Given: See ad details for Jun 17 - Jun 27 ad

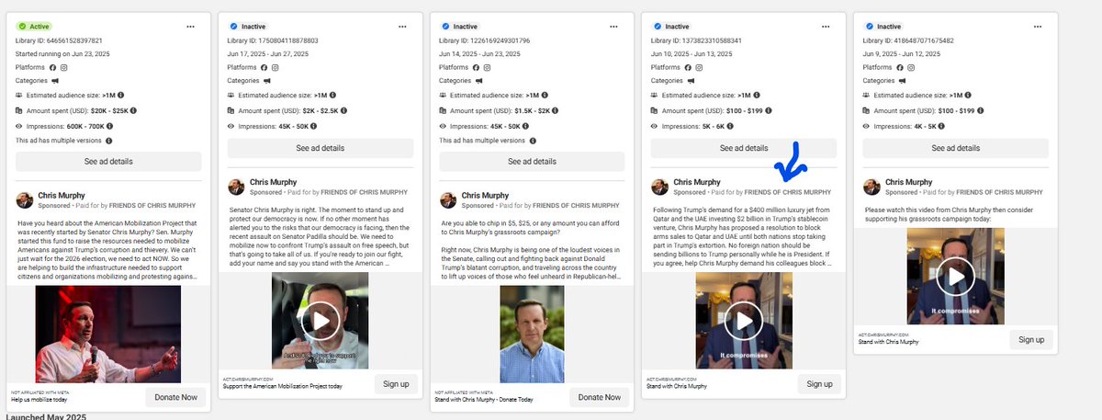Looking at the screenshot, I should (x=320, y=148).
